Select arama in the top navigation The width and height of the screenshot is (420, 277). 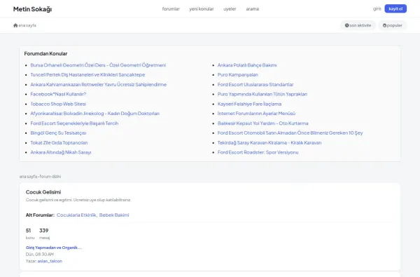click(252, 9)
